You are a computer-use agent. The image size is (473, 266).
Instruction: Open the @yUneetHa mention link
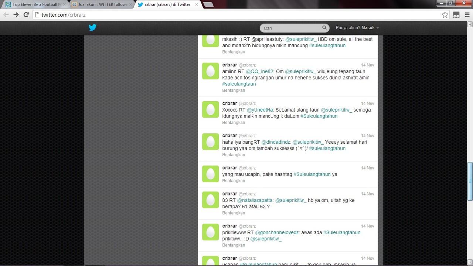coord(260,110)
